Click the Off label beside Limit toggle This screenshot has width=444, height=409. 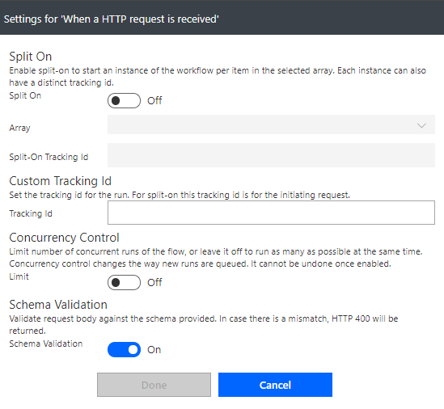[x=154, y=282]
